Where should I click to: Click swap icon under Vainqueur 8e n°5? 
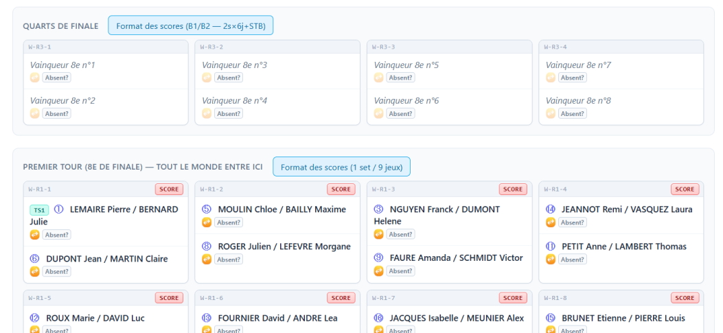pos(378,78)
